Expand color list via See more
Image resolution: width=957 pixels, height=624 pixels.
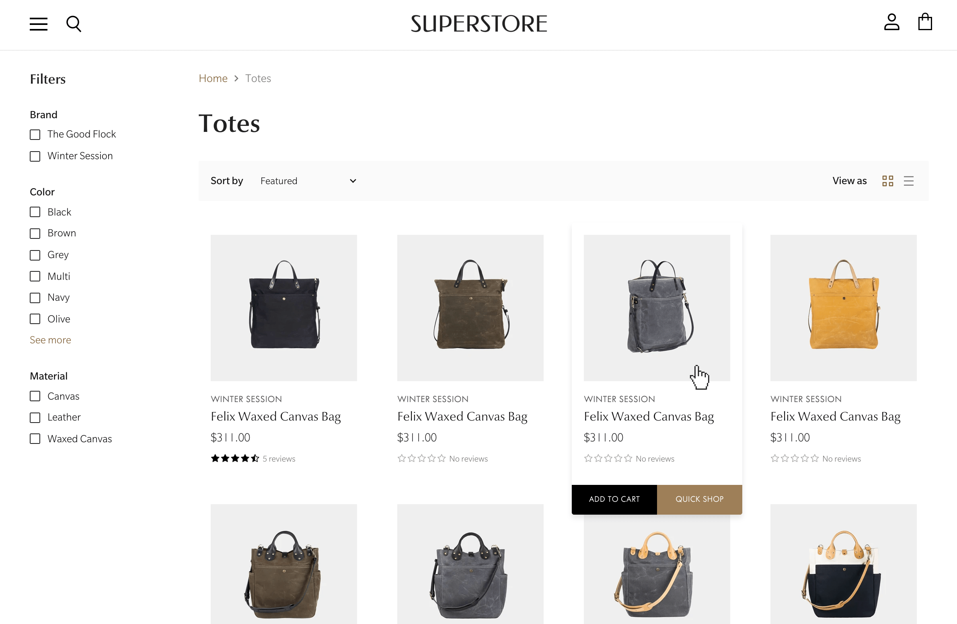[x=50, y=340]
